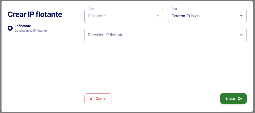Click the Cerrar text label
The width and height of the screenshot is (255, 113).
[x=101, y=99]
